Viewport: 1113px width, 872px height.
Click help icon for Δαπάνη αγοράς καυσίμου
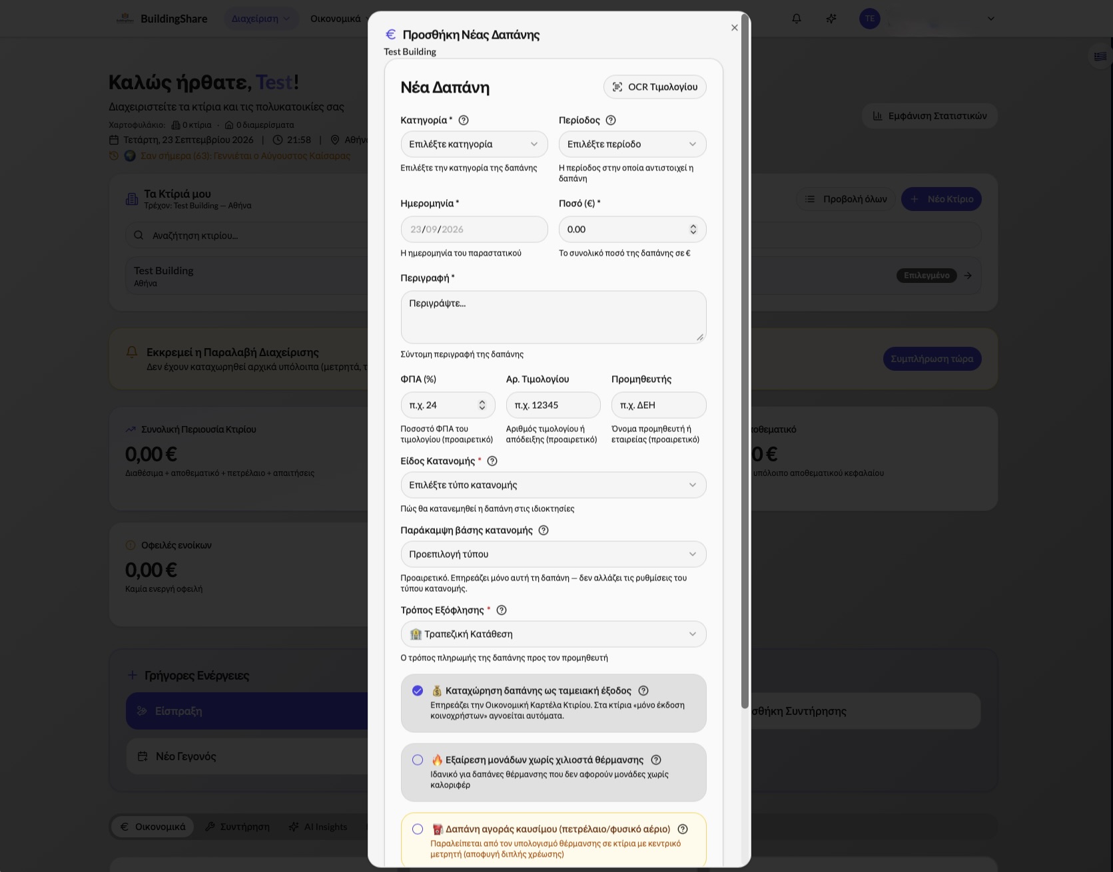point(683,829)
